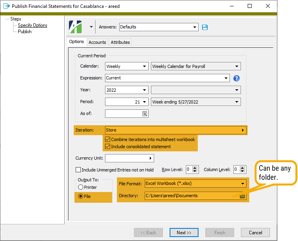Screen dimensions: 298x241
Task: Close the Publish Financial Statements window
Action: click(x=268, y=6)
